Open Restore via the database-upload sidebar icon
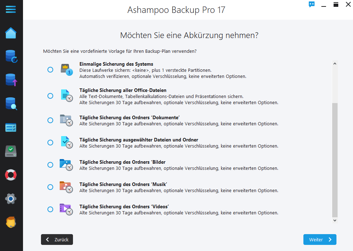This screenshot has height=251, width=353. click(x=11, y=80)
